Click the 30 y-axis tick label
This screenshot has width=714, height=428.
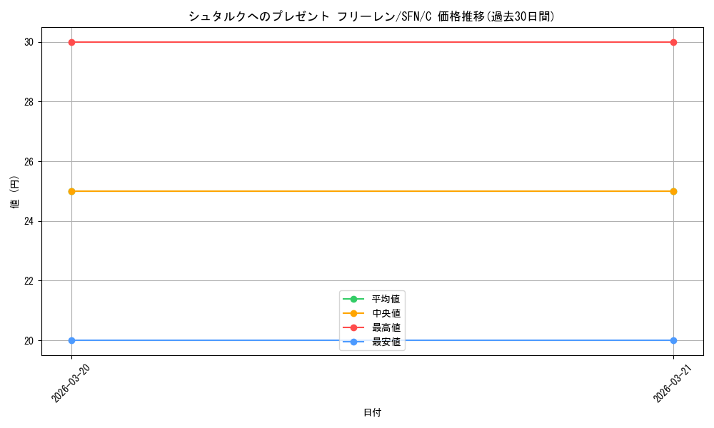point(27,42)
